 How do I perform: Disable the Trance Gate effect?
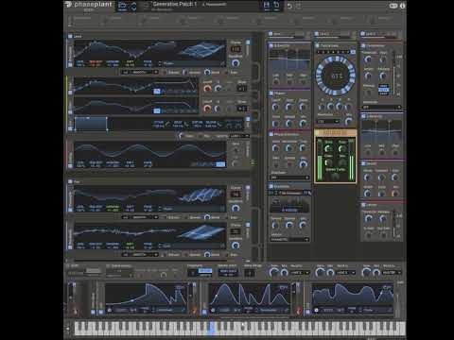(317, 45)
